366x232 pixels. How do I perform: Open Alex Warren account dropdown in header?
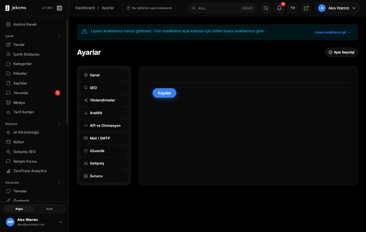tap(337, 8)
